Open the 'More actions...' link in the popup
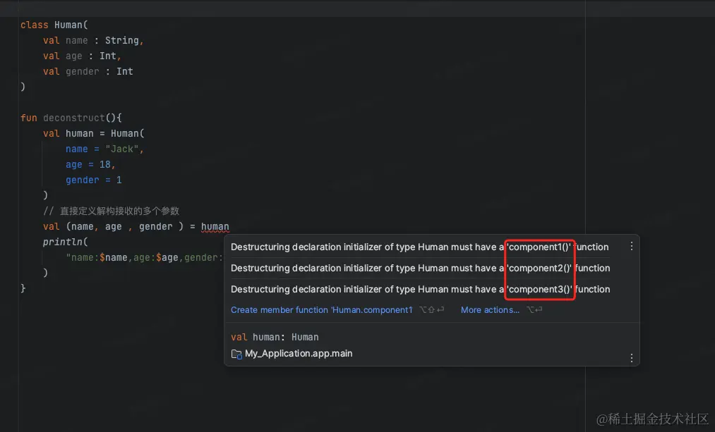715x432 pixels. click(x=490, y=309)
